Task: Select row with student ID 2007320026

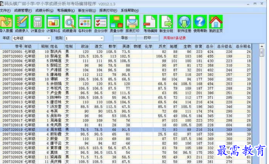Action: click(126, 161)
